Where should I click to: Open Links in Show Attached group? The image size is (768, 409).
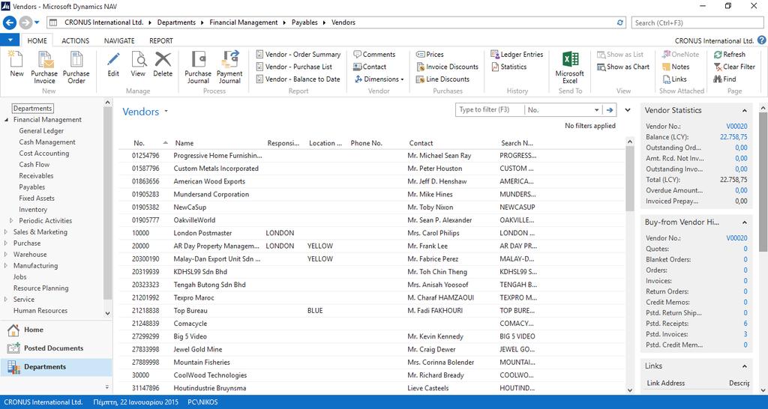pyautogui.click(x=674, y=79)
